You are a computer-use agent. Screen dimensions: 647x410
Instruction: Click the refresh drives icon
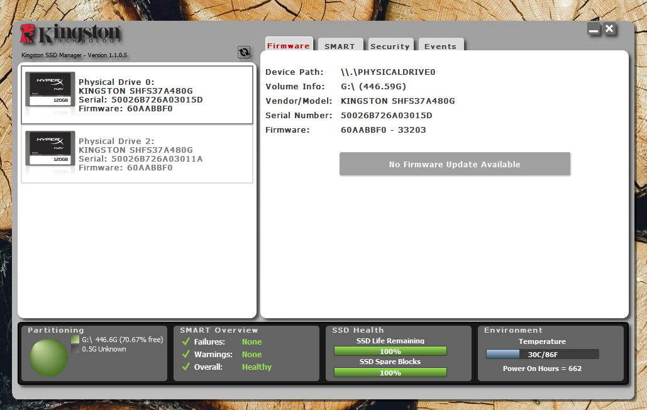(x=244, y=52)
